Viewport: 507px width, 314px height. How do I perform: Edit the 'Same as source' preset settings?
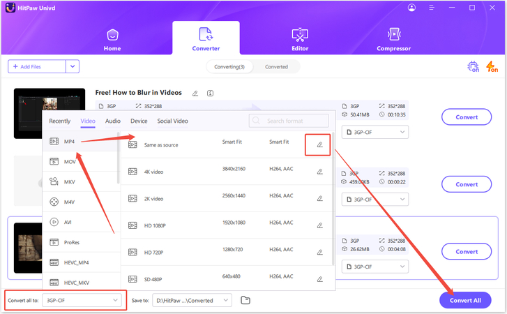pyautogui.click(x=320, y=144)
